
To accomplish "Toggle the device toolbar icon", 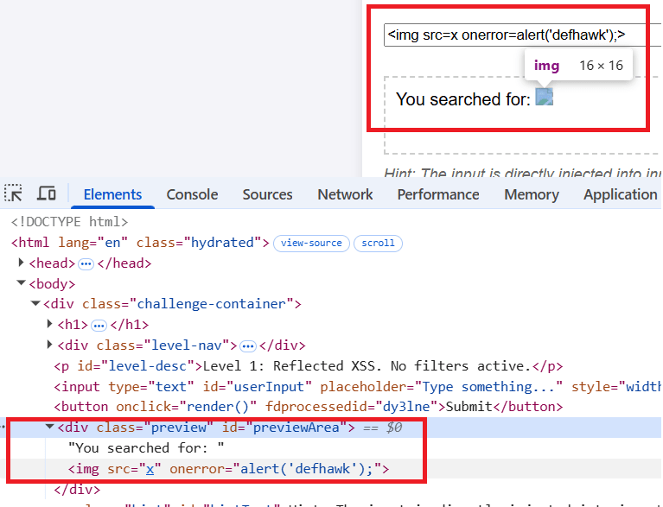I will click(47, 194).
